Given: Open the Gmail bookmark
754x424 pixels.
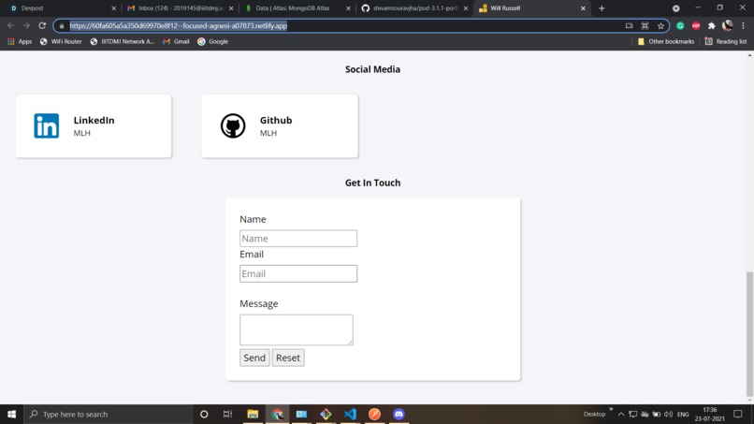Looking at the screenshot, I should pyautogui.click(x=176, y=41).
